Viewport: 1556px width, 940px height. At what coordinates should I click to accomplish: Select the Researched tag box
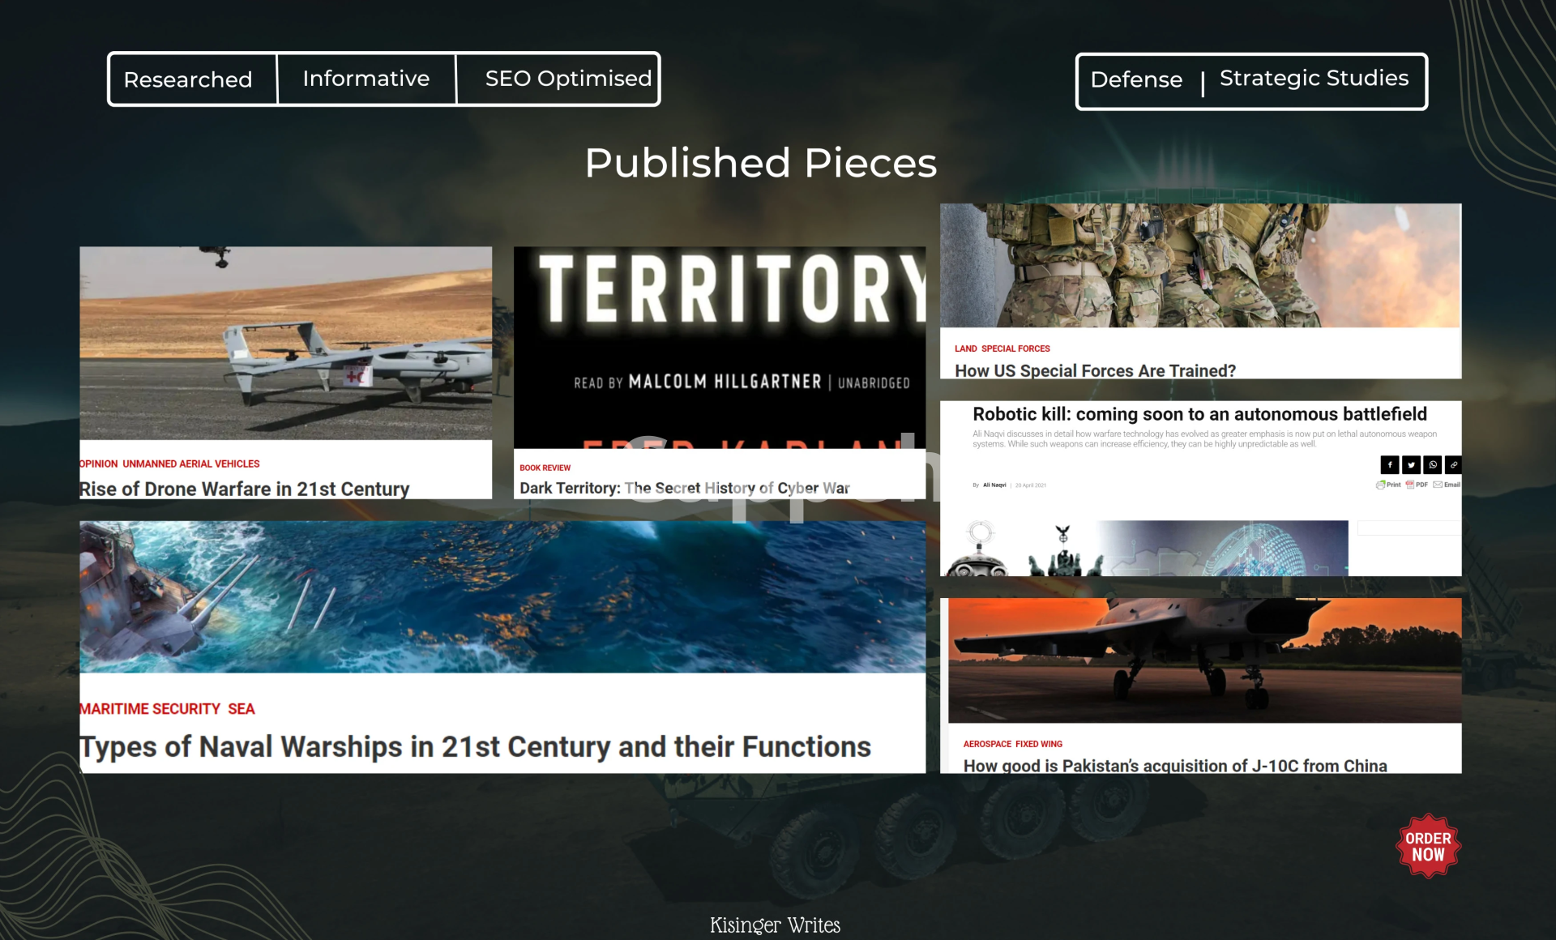(188, 79)
